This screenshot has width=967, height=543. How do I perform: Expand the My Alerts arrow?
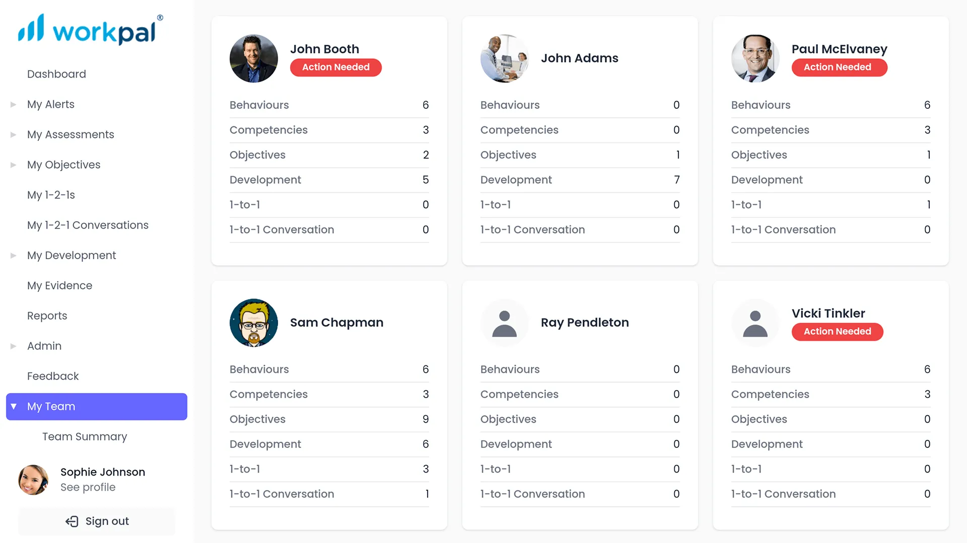pos(14,105)
